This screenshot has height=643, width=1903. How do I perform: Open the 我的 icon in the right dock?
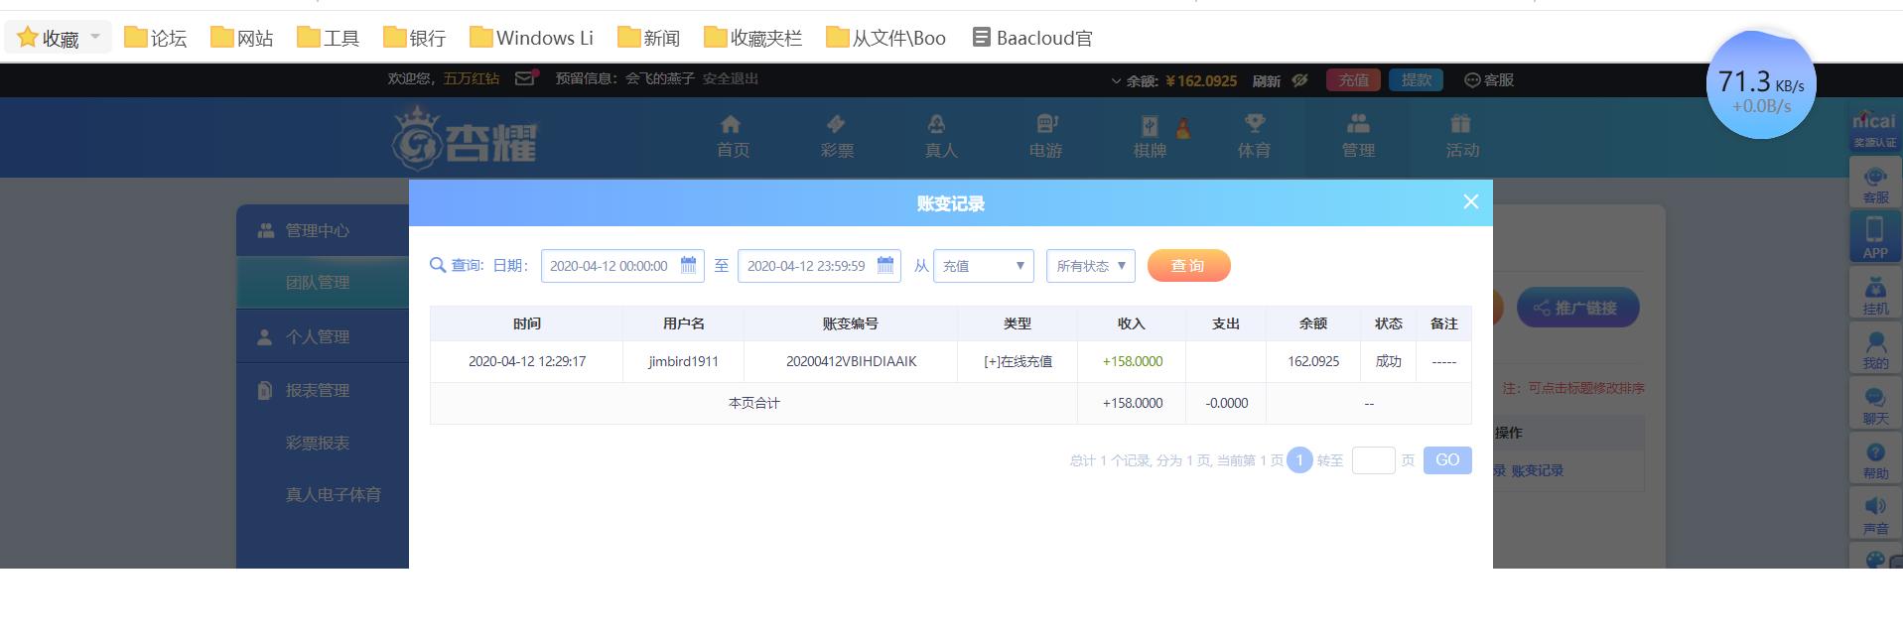point(1875,349)
